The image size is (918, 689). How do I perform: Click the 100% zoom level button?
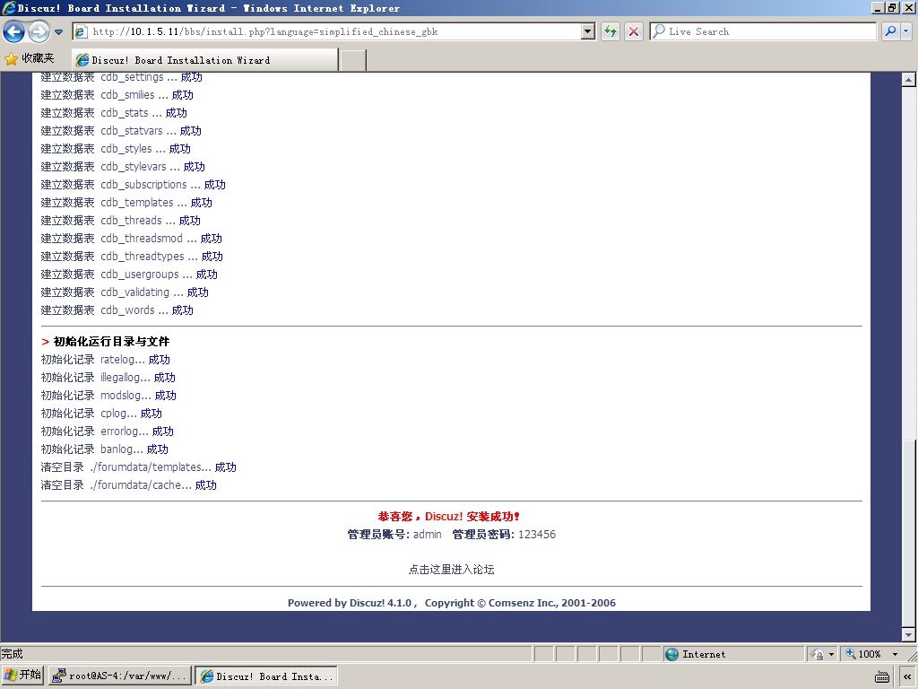pos(864,654)
